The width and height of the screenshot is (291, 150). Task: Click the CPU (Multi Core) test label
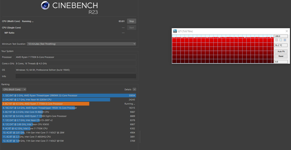11,21
